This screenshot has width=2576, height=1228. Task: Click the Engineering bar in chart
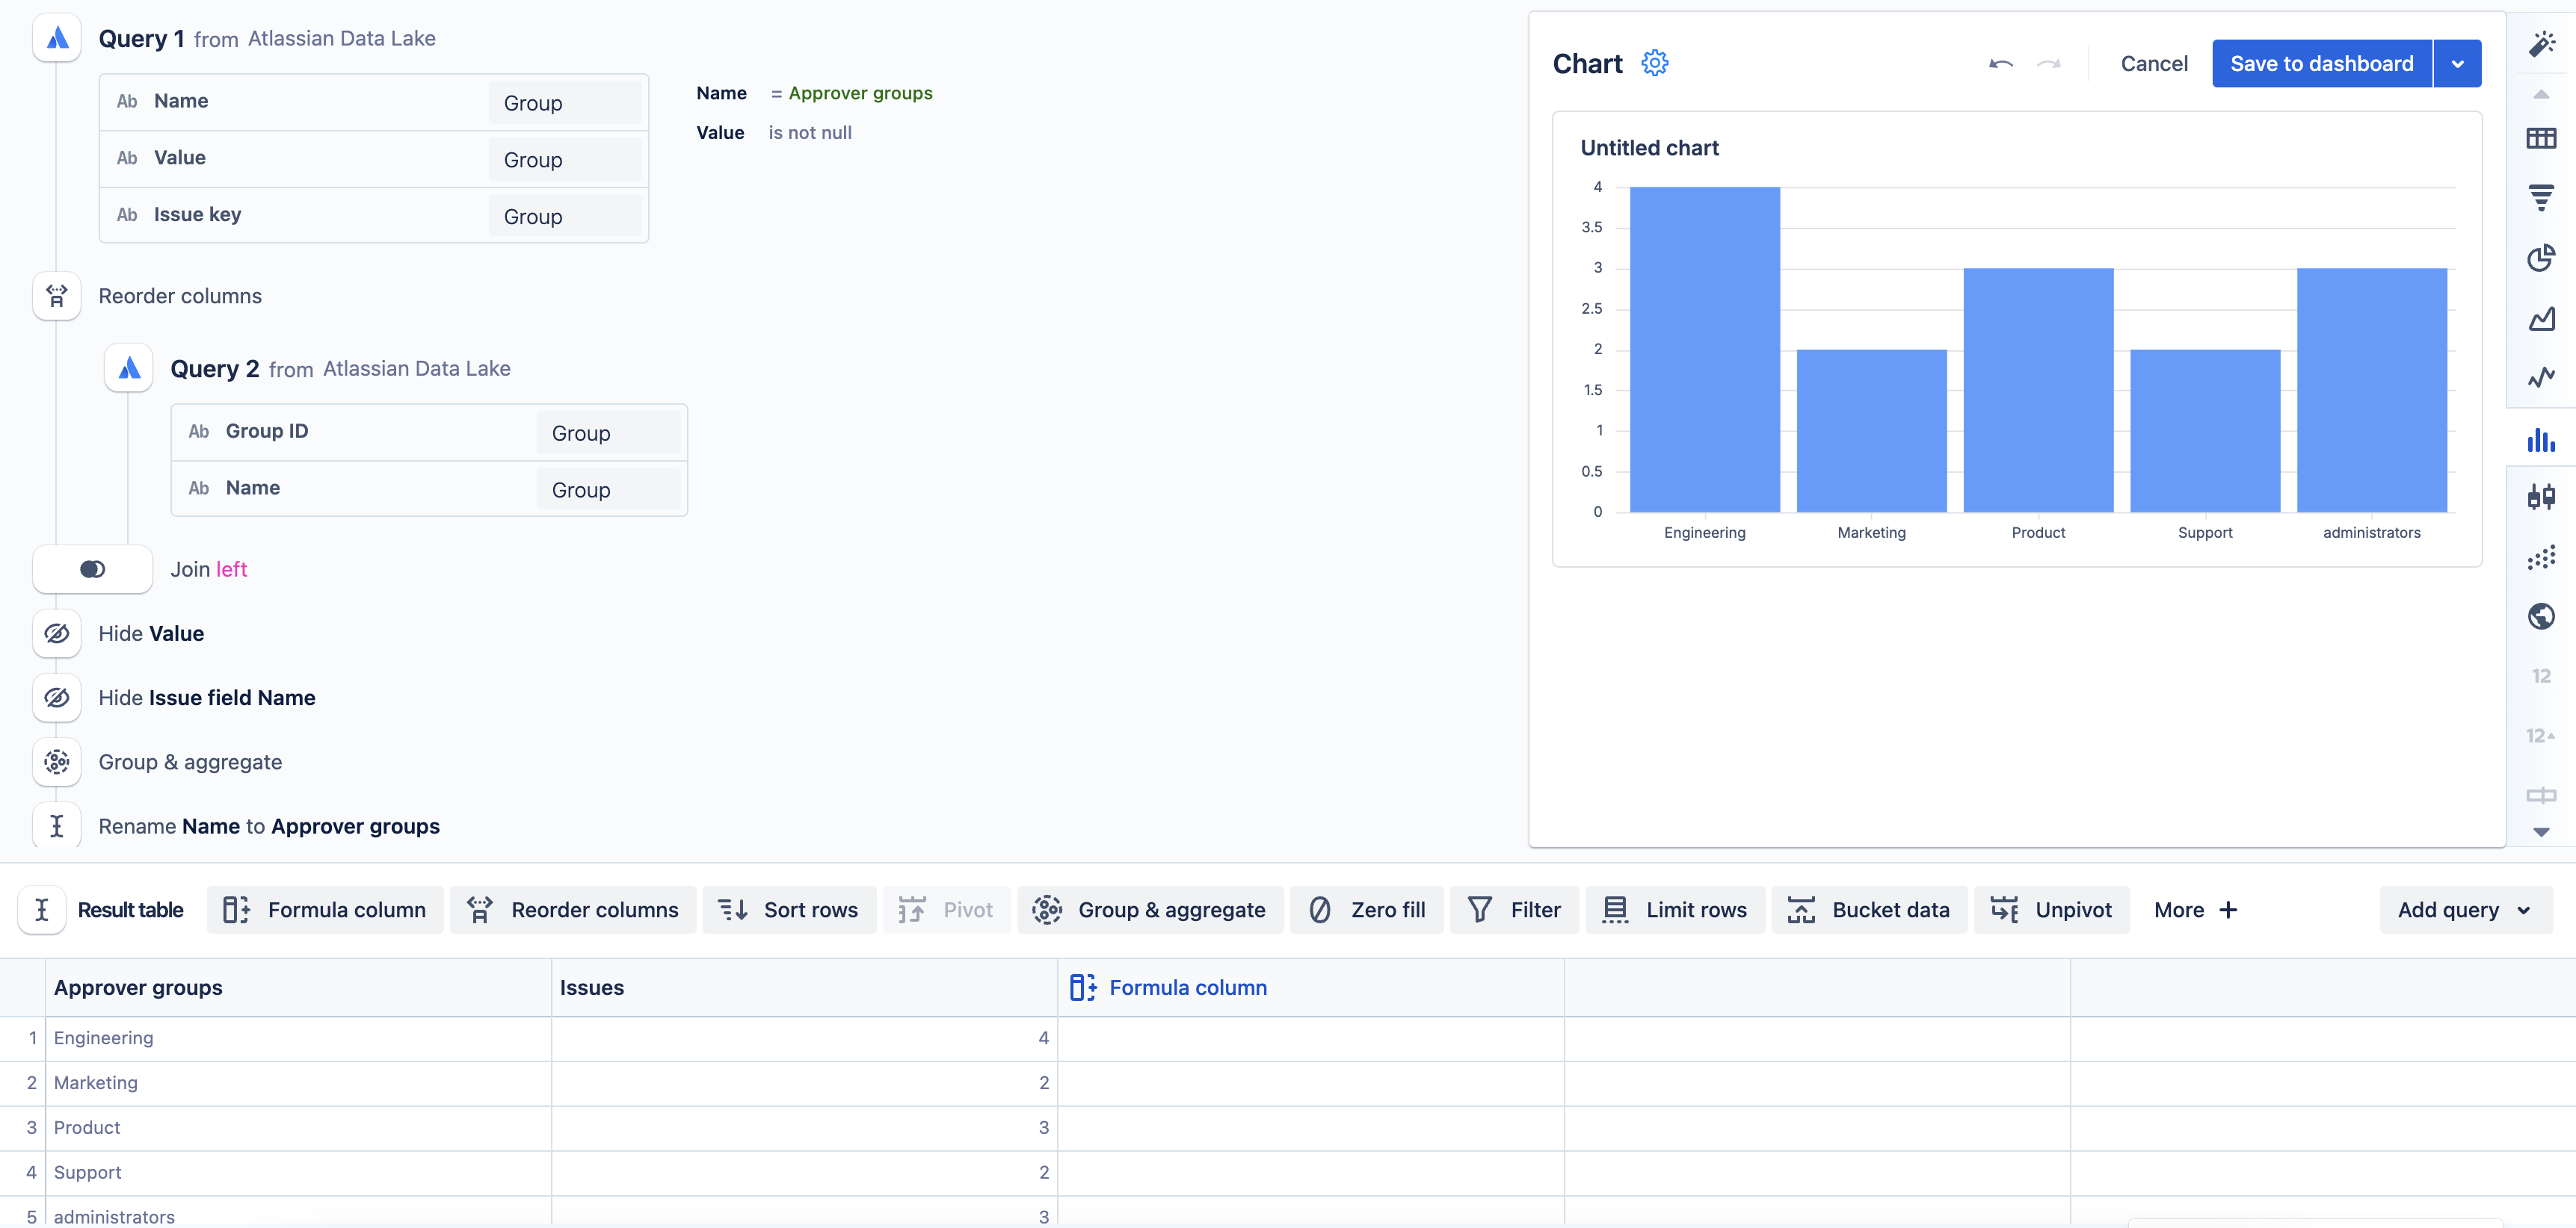[x=1704, y=350]
